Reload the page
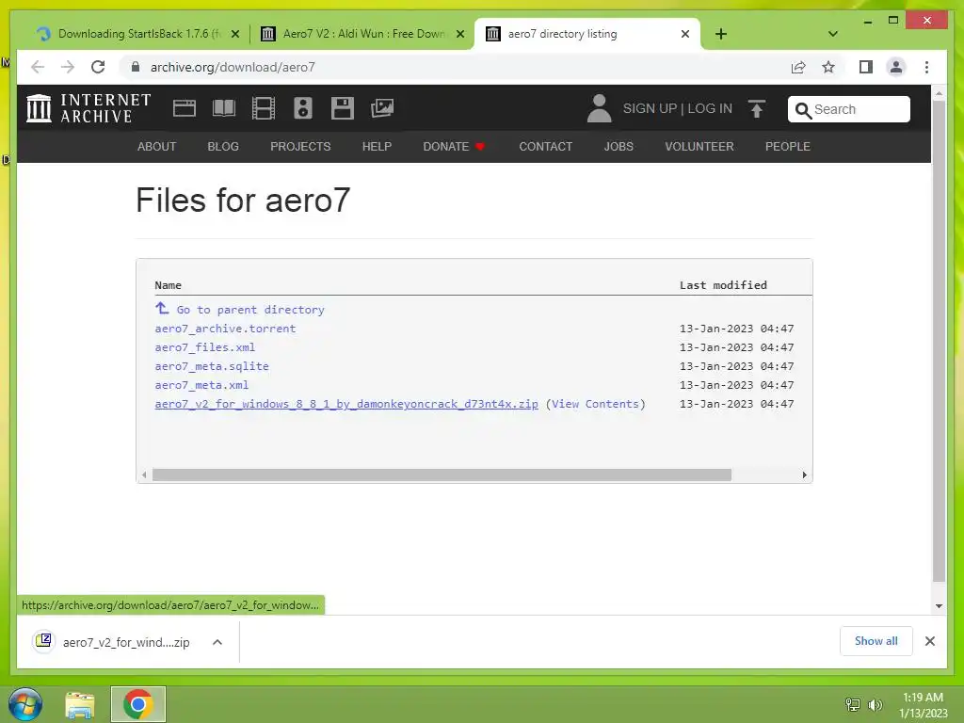 98,67
